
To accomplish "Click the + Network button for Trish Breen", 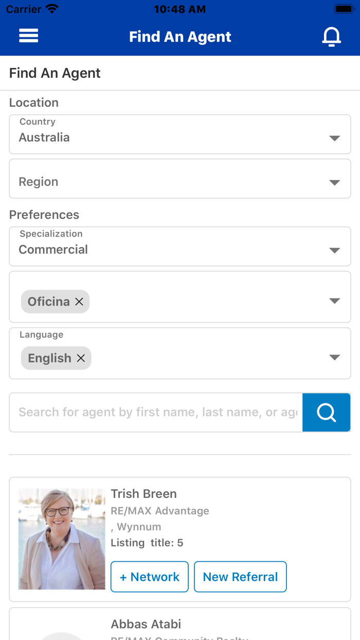I will point(149,577).
